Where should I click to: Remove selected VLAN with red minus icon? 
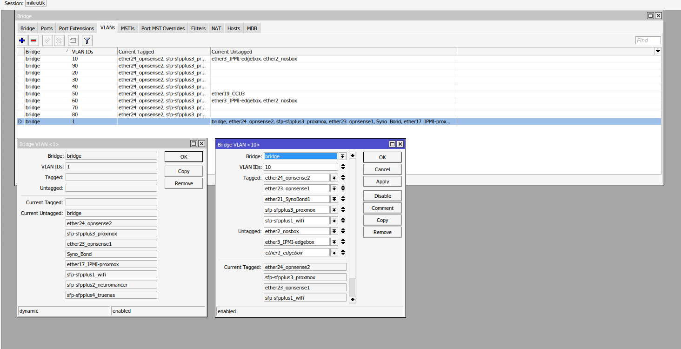click(33, 40)
